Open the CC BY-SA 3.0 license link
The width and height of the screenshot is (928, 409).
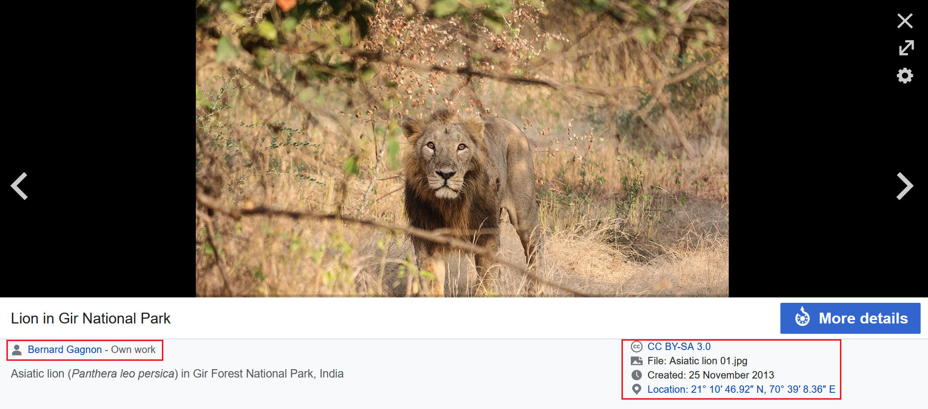(x=679, y=347)
